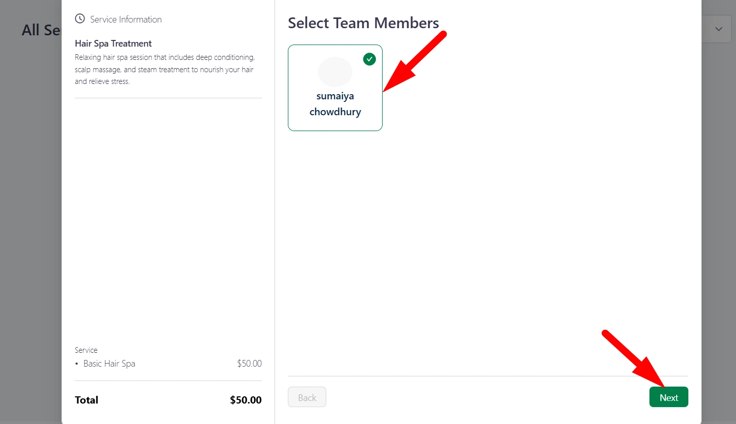Click the disabled Back button
Viewport: 736px width, 424px height.
307,397
